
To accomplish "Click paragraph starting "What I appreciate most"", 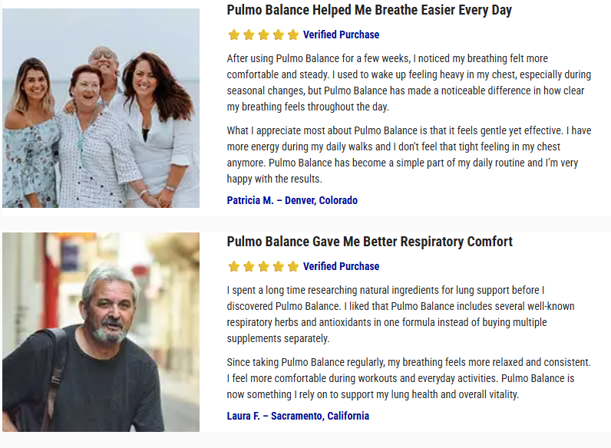I will coord(408,154).
